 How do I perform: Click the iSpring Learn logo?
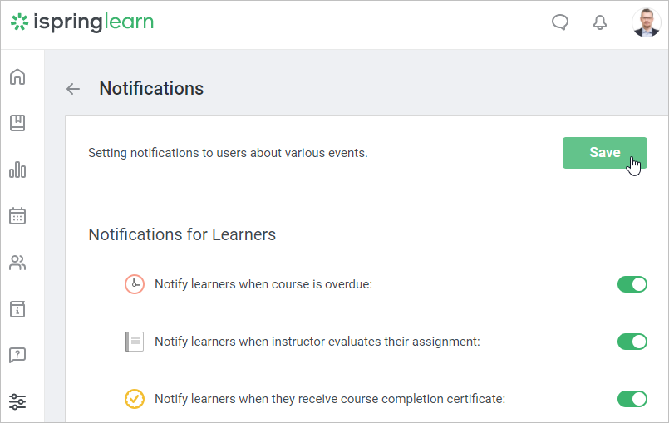pyautogui.click(x=81, y=22)
